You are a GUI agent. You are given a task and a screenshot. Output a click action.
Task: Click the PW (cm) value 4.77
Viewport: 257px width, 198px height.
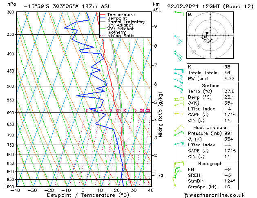tap(230, 79)
